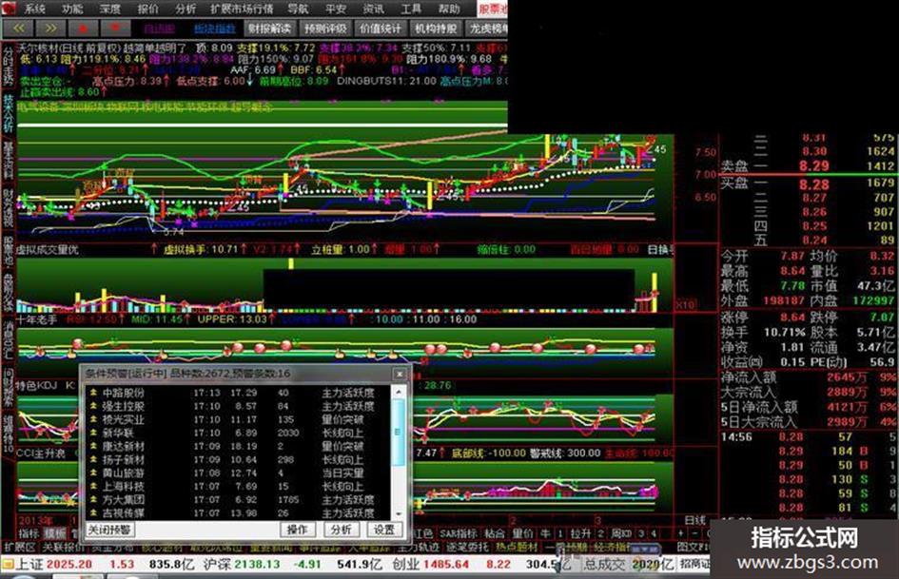The image size is (899, 579).
Task: Click the 创业 index value 1485.64
Action: coord(446,565)
